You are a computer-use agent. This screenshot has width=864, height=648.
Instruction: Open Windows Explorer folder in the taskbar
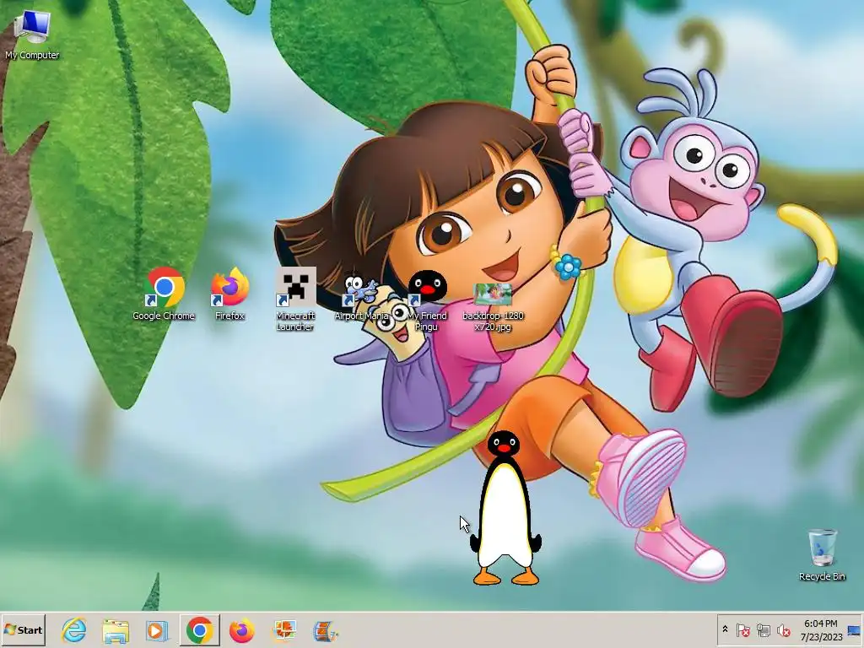[x=116, y=630]
